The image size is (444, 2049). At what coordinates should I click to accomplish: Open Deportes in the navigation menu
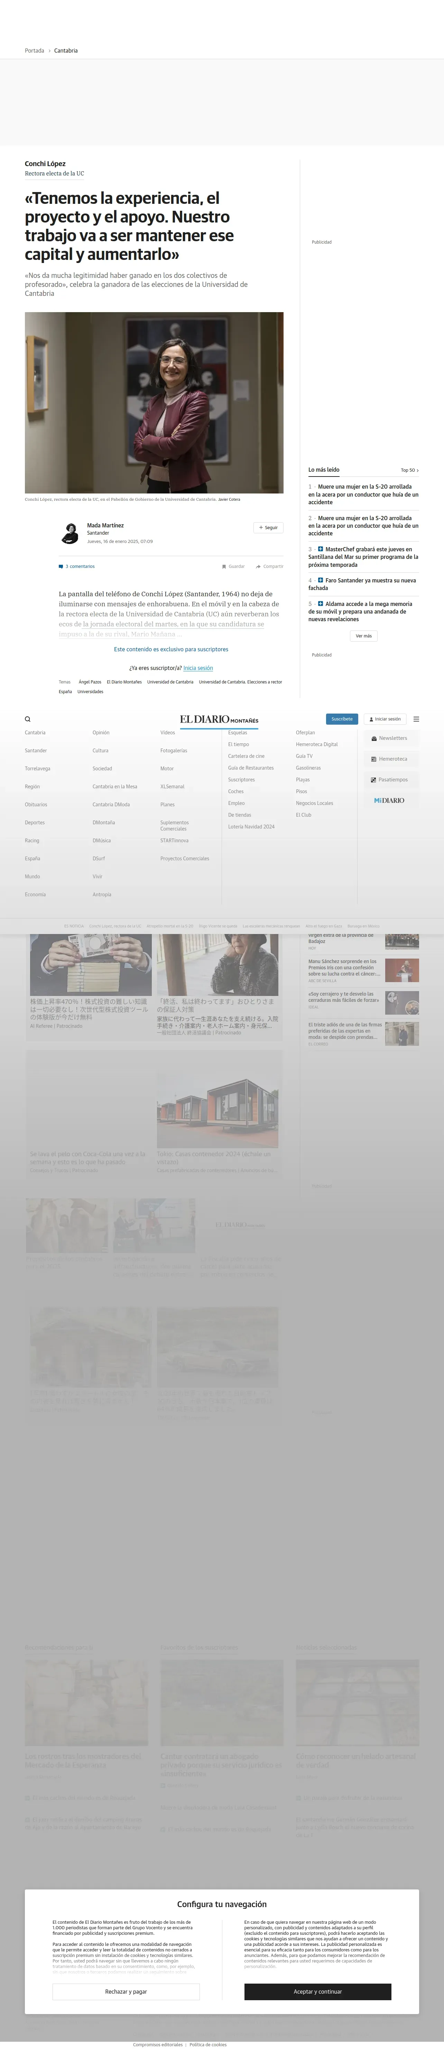(x=35, y=823)
